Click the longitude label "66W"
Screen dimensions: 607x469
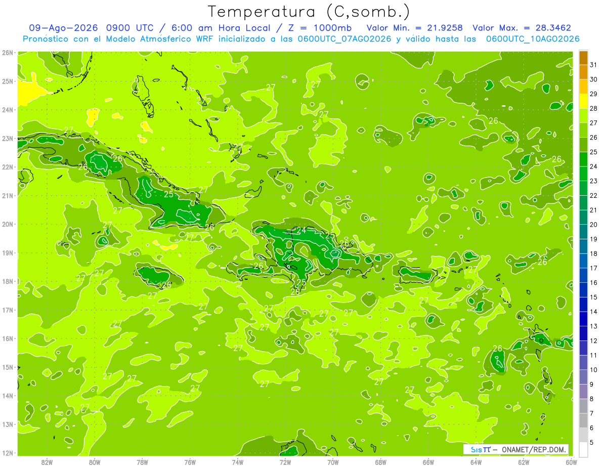coord(428,462)
